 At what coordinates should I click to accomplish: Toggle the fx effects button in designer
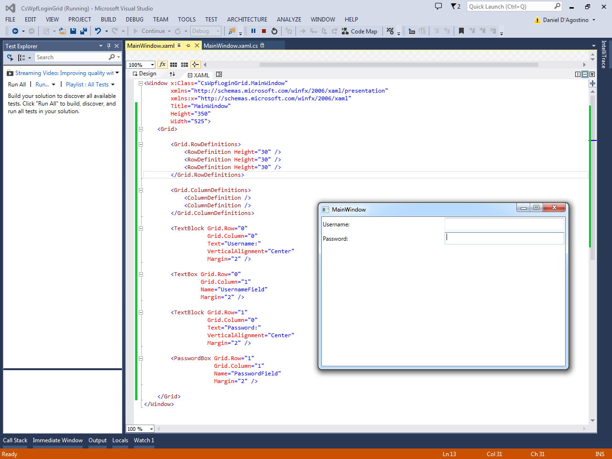[163, 64]
